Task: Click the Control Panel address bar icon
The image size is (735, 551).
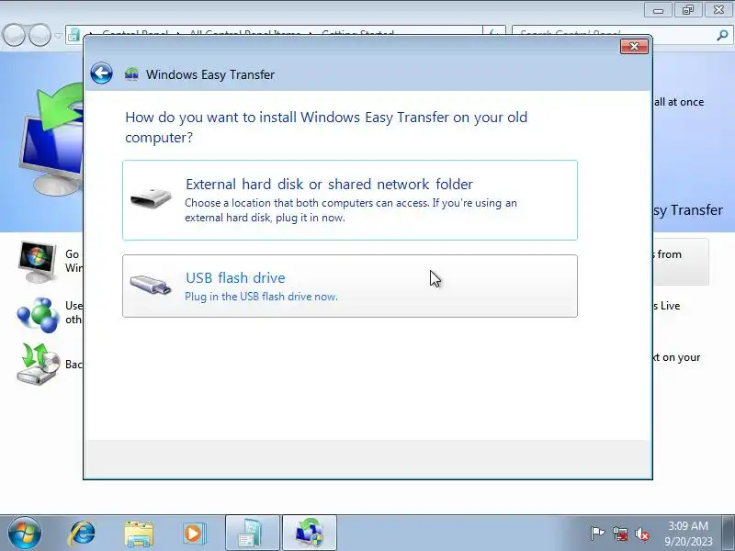Action: (73, 35)
